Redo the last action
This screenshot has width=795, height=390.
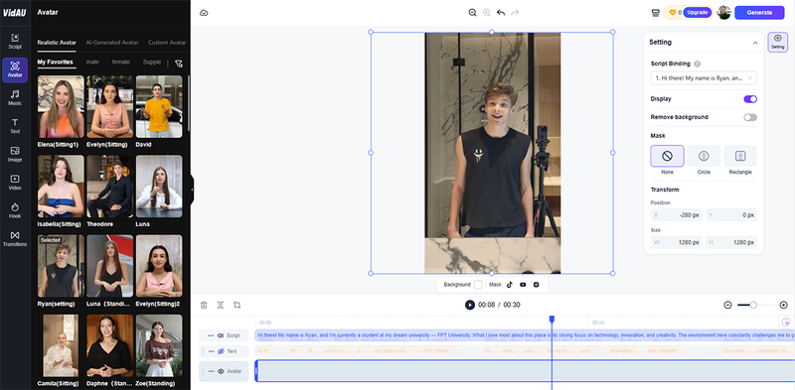coord(515,13)
